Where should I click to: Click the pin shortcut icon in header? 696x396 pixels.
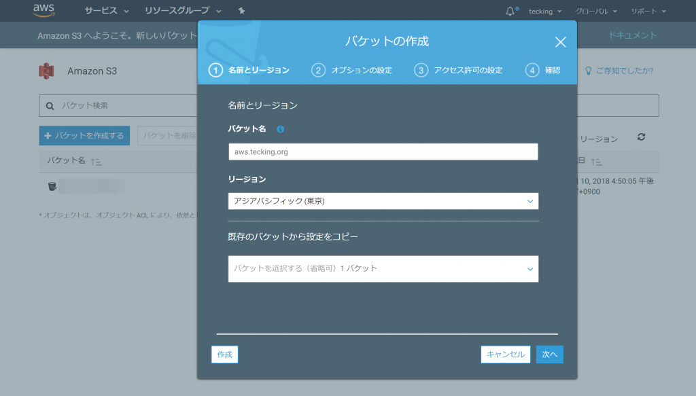241,11
